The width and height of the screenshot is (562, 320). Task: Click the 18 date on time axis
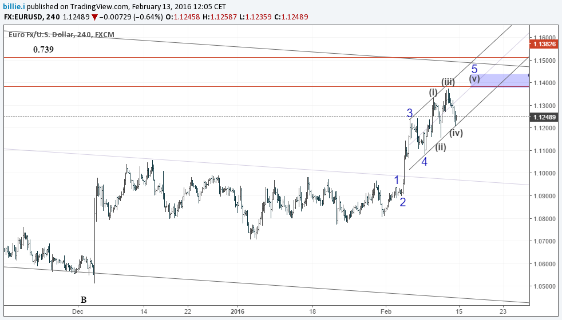[x=312, y=311]
